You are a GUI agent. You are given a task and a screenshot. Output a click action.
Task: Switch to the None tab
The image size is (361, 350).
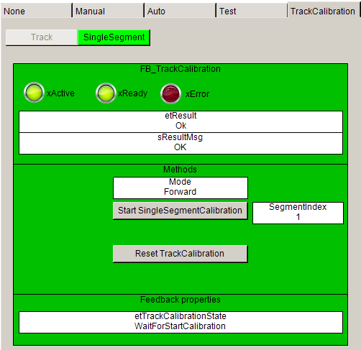coord(36,11)
